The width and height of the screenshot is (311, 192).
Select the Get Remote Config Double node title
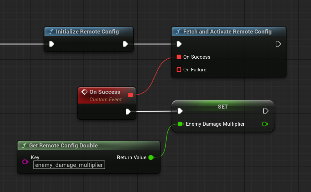(x=63, y=146)
